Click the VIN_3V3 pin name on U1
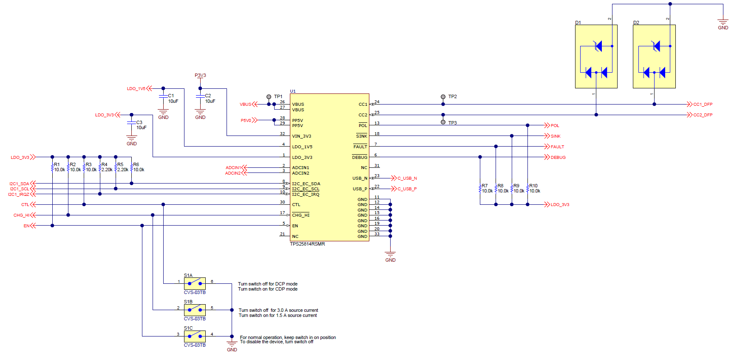The height and width of the screenshot is (359, 737). (x=302, y=136)
